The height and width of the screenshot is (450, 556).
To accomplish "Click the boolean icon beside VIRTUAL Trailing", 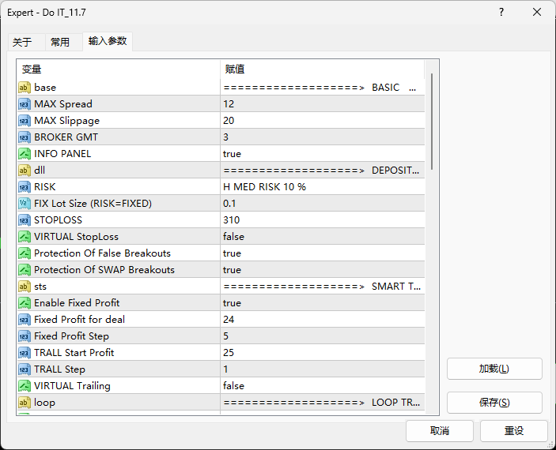I will (x=24, y=386).
